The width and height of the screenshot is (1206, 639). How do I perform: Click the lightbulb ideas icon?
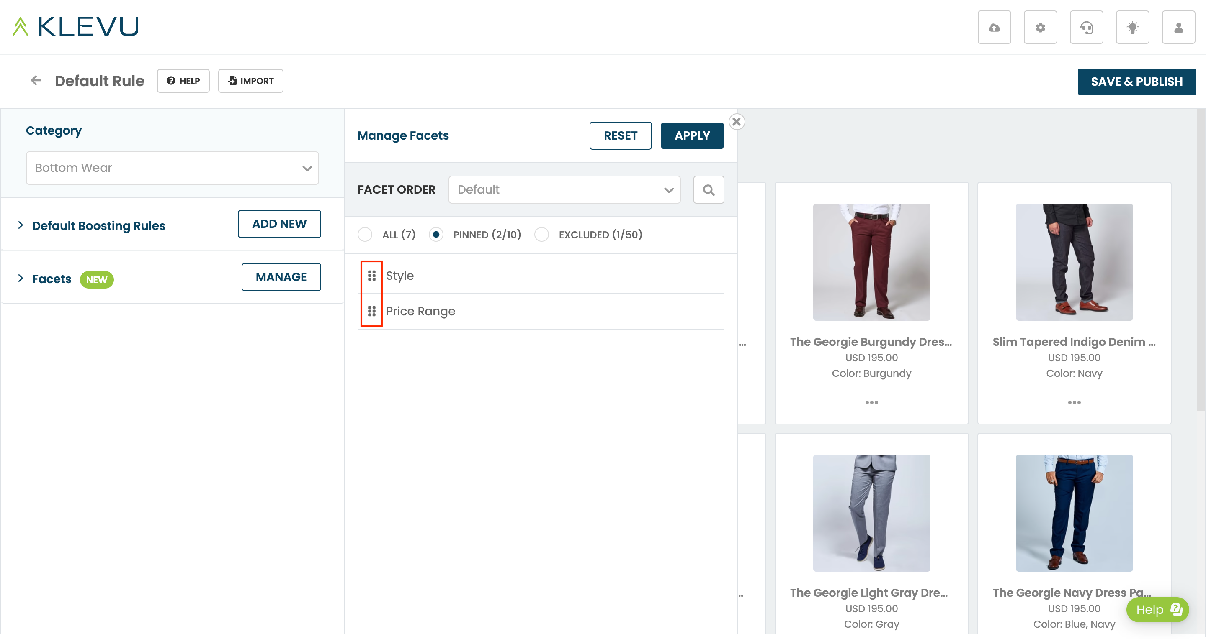(x=1132, y=28)
